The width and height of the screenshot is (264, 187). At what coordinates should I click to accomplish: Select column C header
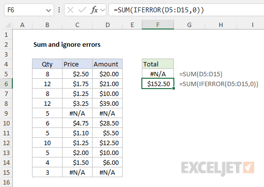[77, 25]
